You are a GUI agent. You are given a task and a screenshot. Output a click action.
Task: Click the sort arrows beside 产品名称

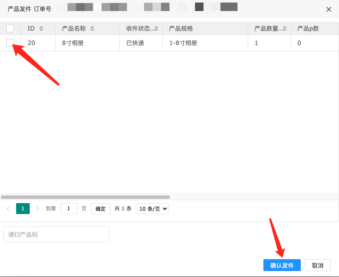92,28
